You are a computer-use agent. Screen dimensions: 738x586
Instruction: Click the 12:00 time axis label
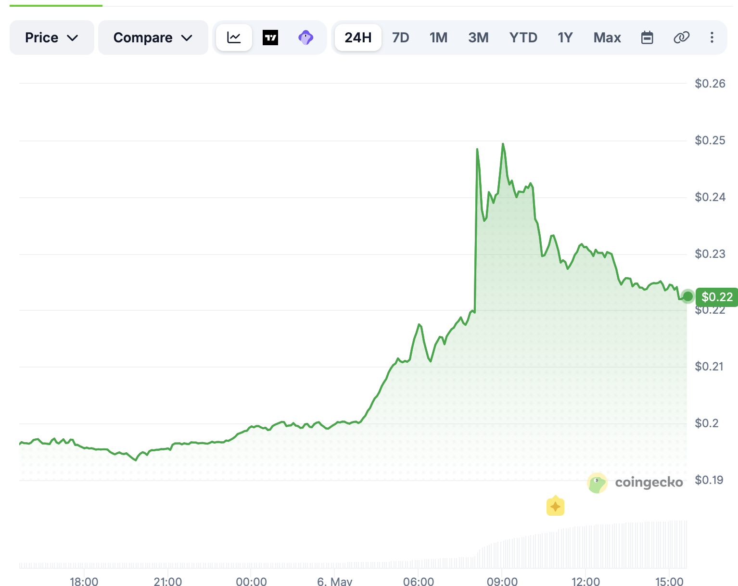tap(585, 581)
